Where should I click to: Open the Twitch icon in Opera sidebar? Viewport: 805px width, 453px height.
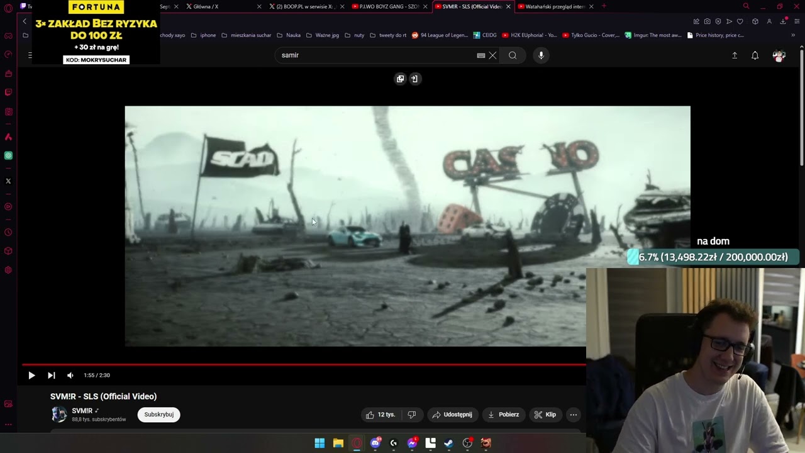coord(8,92)
